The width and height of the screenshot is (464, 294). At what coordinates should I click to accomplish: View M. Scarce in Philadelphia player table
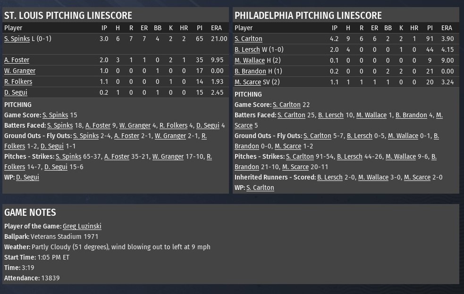248,82
